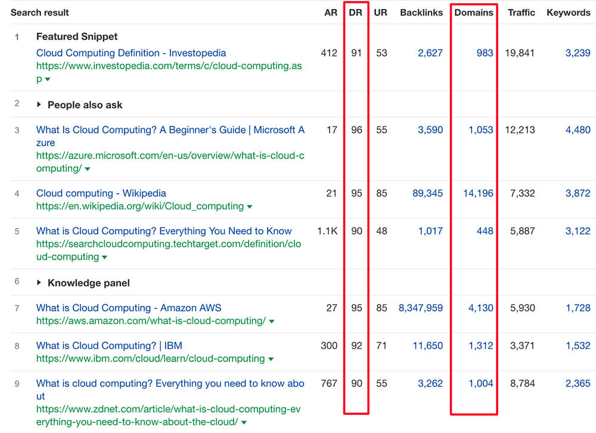Expand the Knowledge panel row

pos(39,282)
